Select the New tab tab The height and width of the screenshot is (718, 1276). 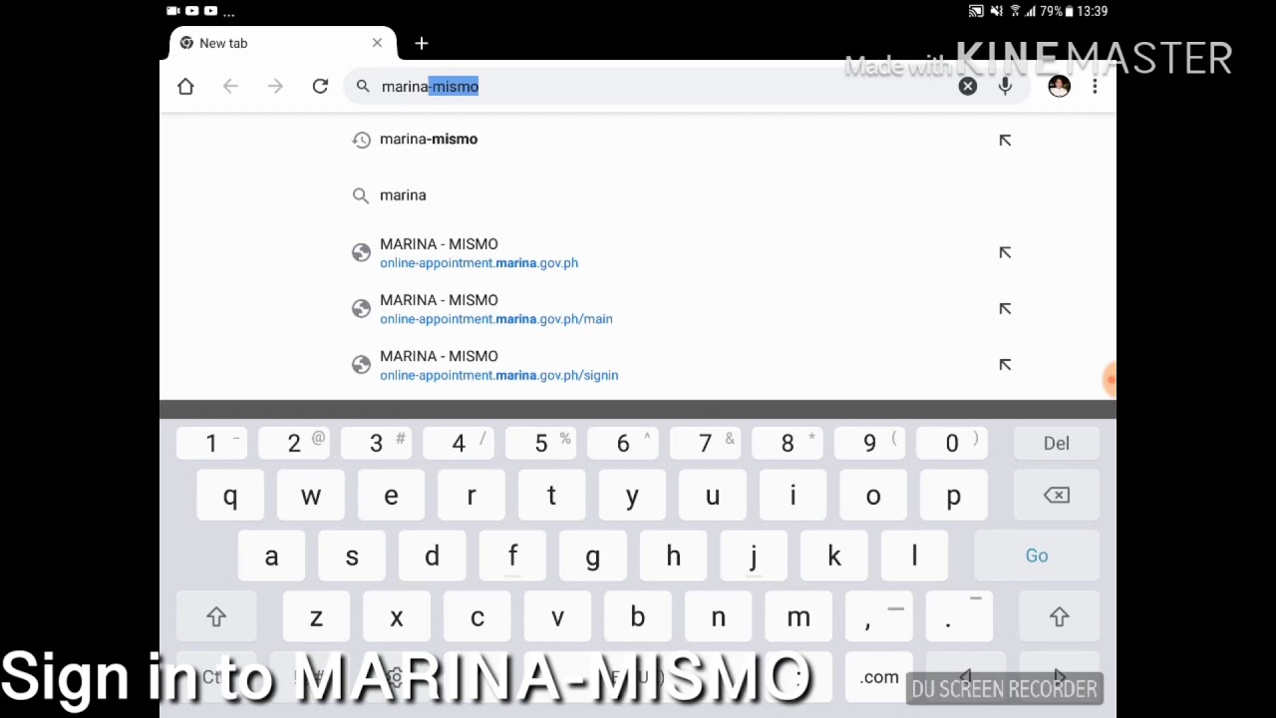click(x=282, y=43)
